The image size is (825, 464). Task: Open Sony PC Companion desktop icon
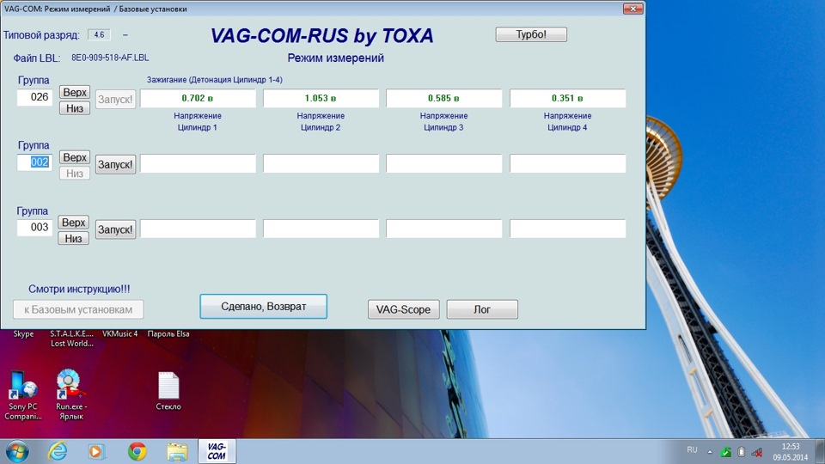tap(23, 395)
